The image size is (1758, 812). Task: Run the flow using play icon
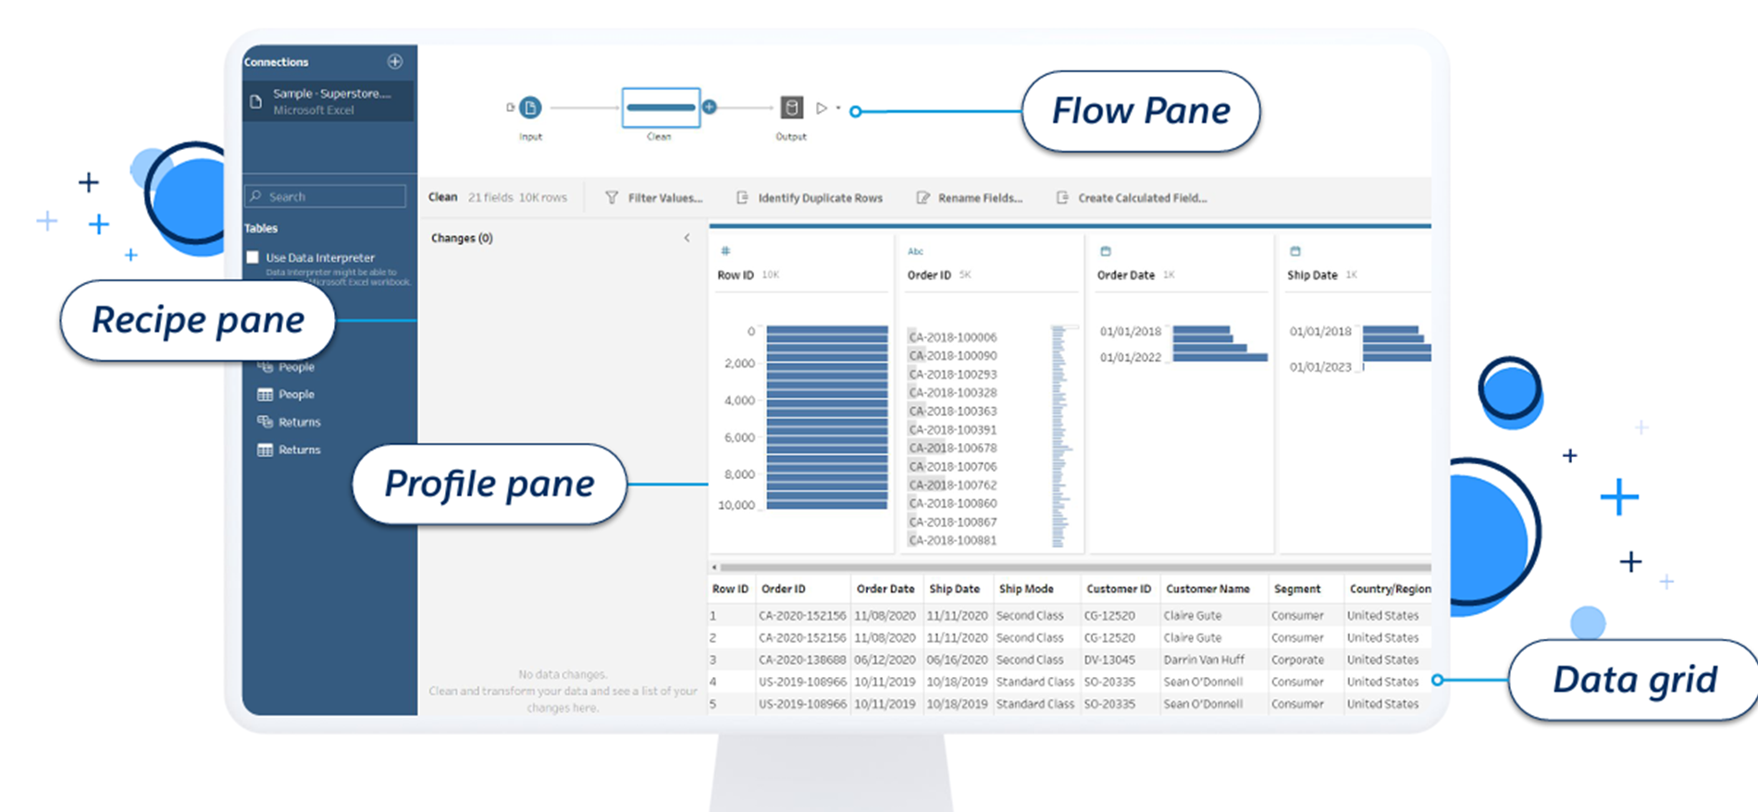click(821, 108)
